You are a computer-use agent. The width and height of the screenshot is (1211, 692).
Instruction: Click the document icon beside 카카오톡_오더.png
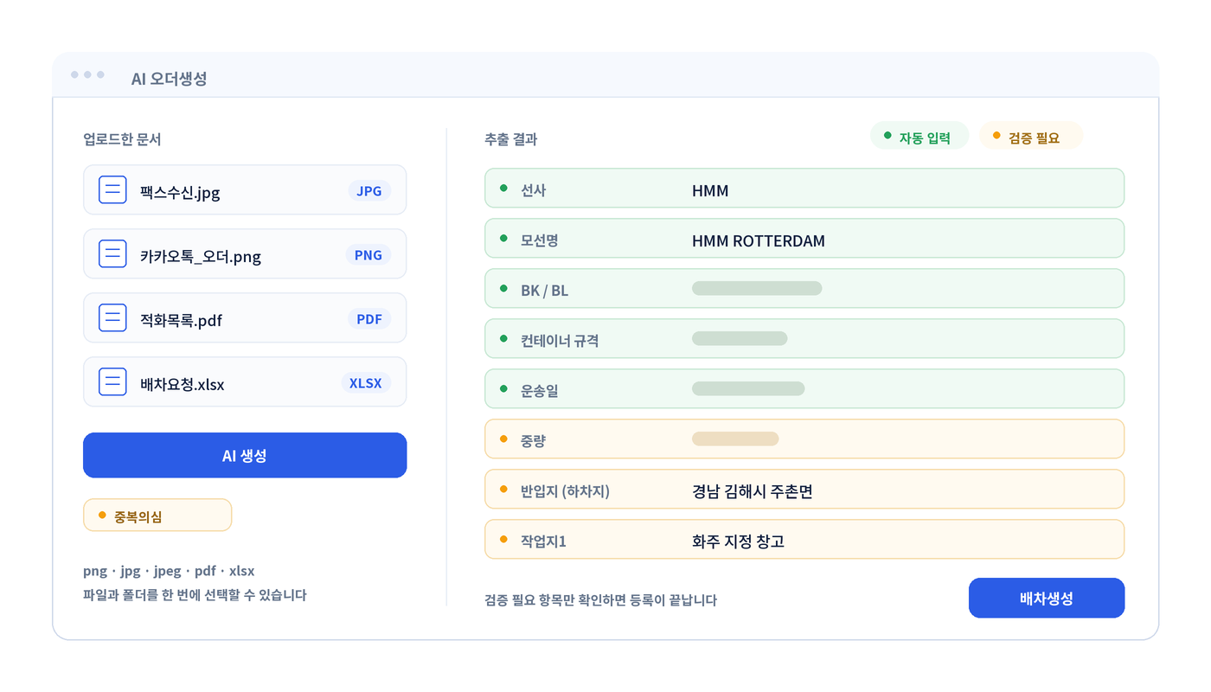pyautogui.click(x=112, y=253)
